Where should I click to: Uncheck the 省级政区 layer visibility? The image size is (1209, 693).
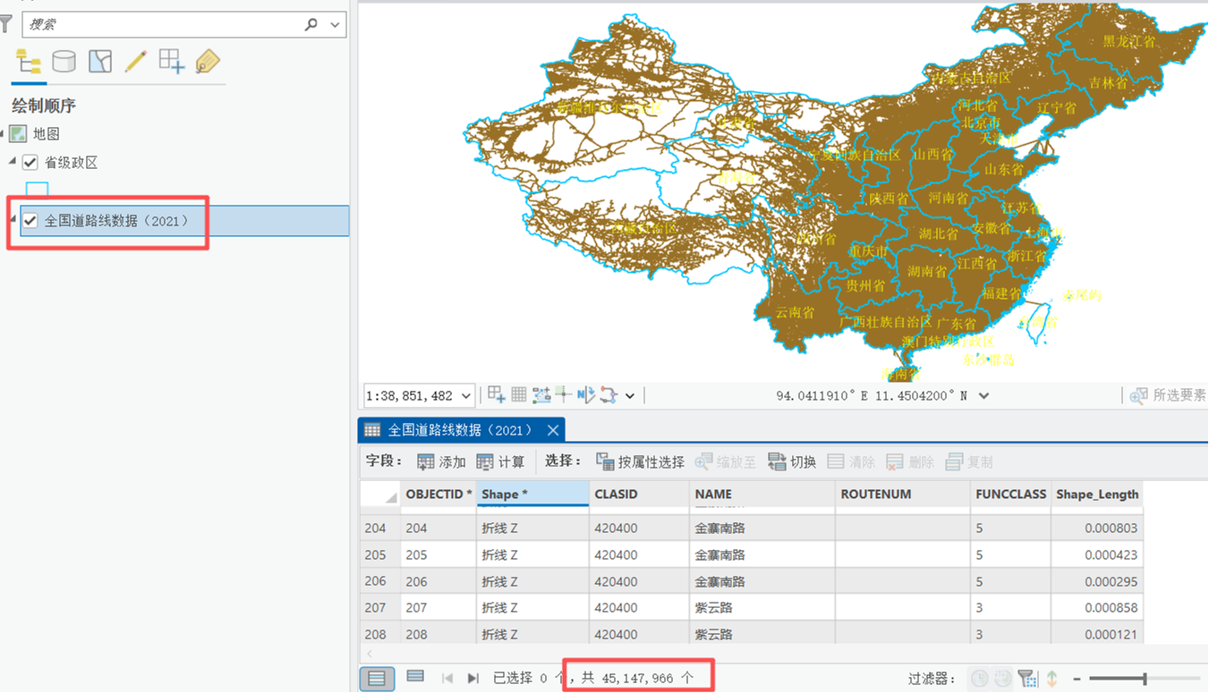pyautogui.click(x=30, y=163)
